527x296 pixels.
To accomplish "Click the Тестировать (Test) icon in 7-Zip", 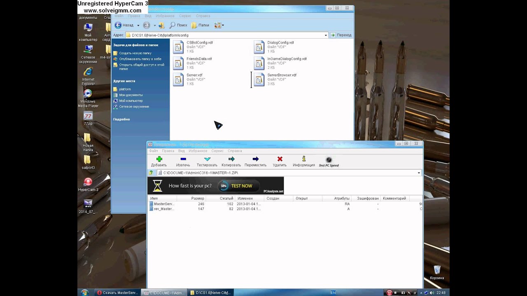I will tap(207, 159).
